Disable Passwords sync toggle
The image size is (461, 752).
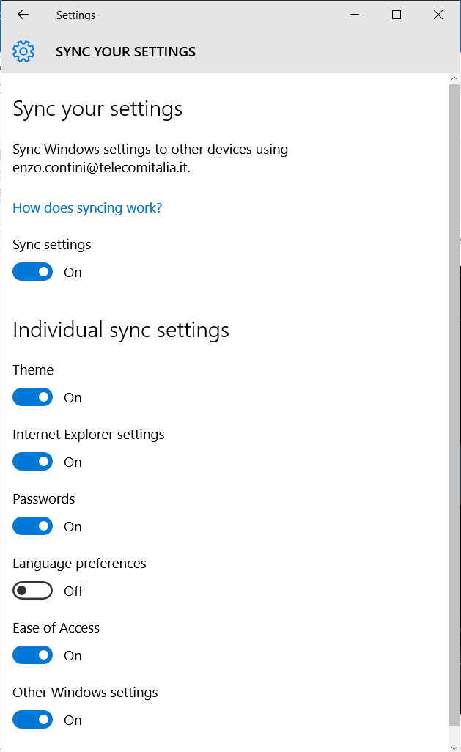tap(33, 526)
